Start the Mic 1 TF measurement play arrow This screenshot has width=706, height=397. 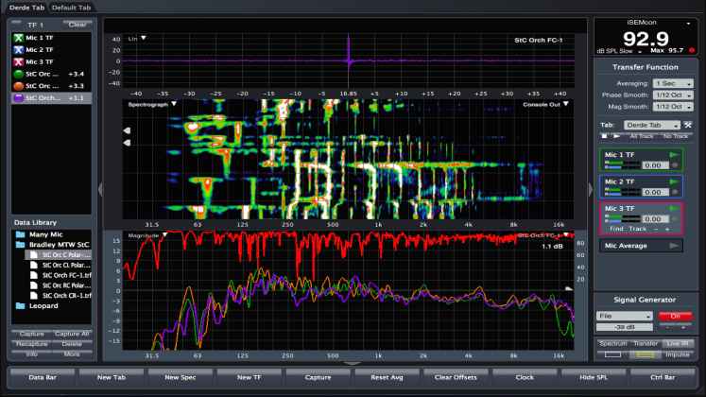point(674,153)
